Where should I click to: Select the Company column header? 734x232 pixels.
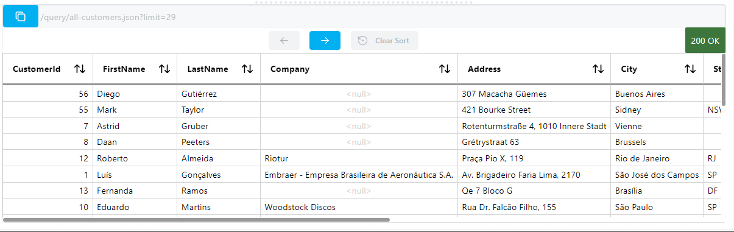tap(359, 69)
